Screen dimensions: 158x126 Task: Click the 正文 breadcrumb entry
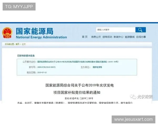[24, 44]
